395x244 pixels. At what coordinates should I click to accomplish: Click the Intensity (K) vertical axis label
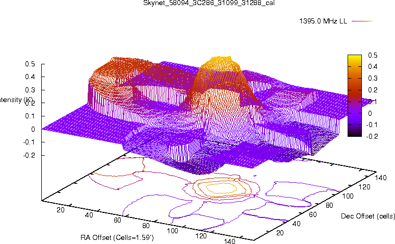[16, 100]
